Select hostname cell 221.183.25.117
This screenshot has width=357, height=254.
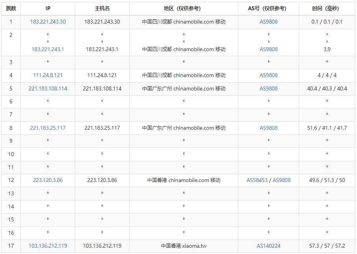tap(102, 128)
